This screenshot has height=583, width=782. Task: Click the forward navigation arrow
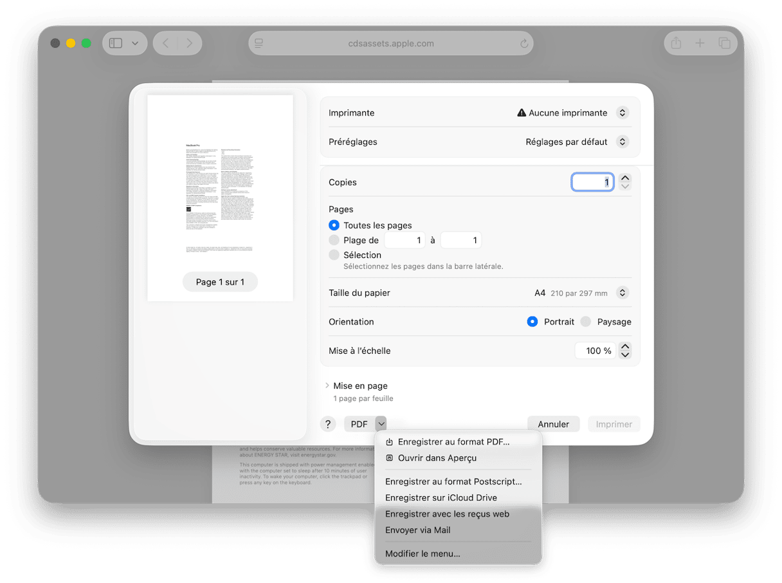[x=189, y=43]
